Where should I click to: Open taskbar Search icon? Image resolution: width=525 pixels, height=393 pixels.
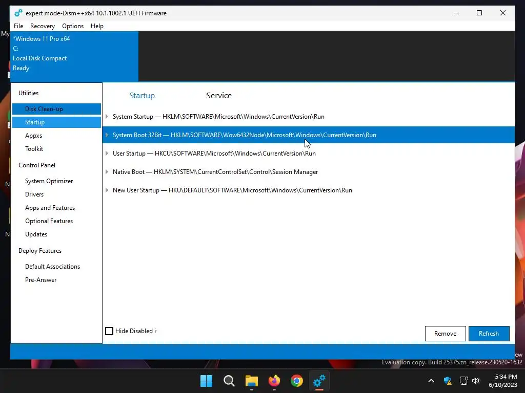(x=229, y=381)
